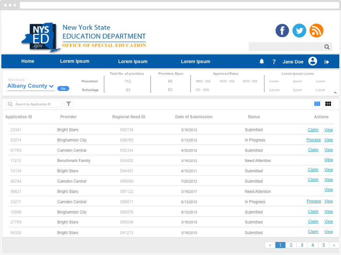
Task: Open the Twitter social icon
Action: click(299, 31)
